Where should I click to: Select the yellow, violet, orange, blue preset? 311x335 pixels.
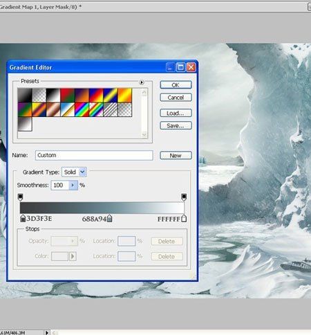[x=39, y=109]
